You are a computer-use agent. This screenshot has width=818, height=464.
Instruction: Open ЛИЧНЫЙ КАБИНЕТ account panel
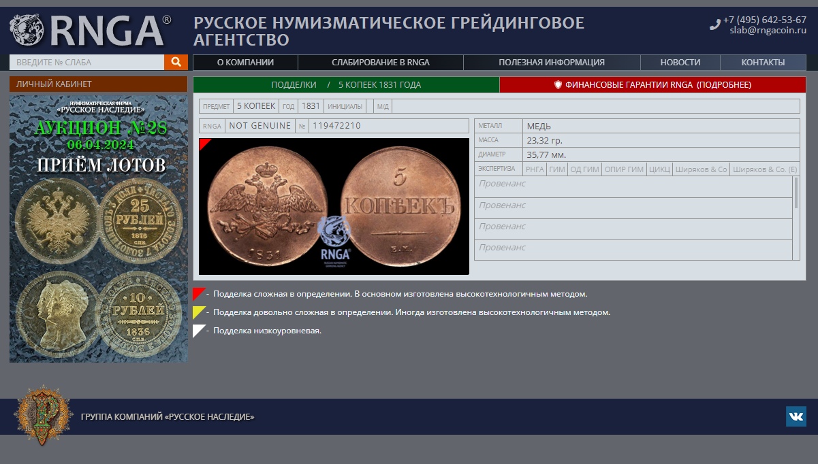[98, 84]
